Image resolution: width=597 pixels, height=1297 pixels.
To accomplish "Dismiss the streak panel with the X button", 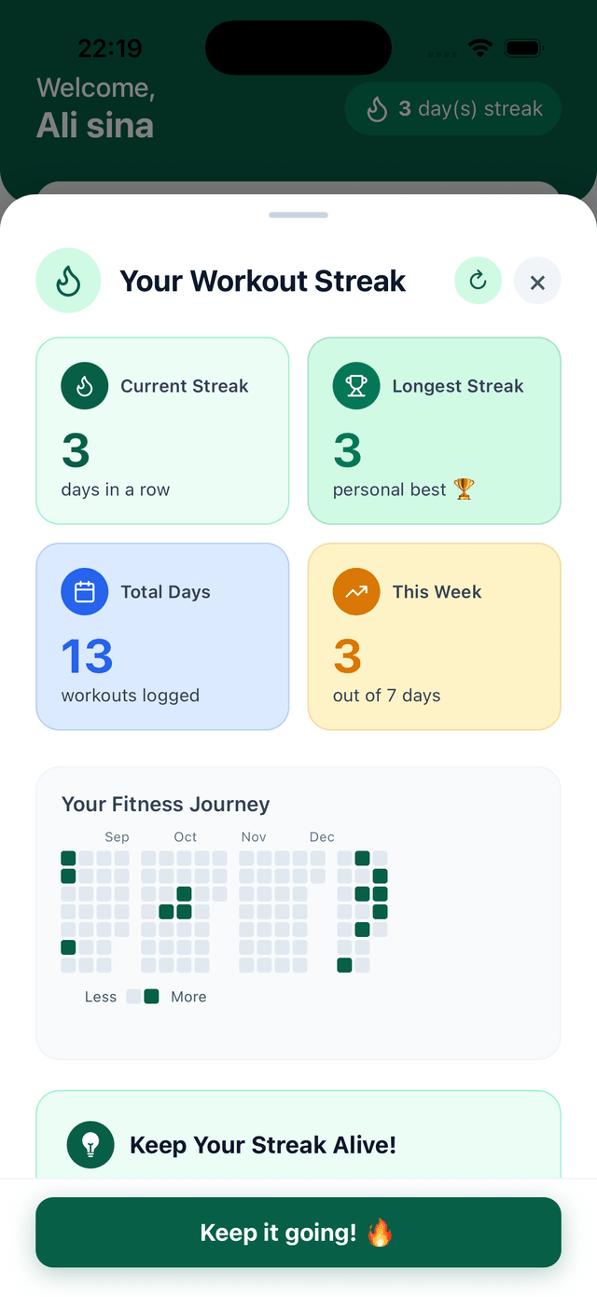I will click(x=537, y=280).
